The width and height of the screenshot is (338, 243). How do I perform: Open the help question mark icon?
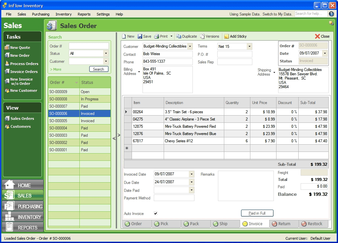pos(331,14)
